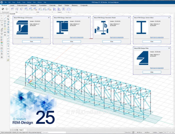This screenshot has width=175, height=134.
Task: Open source components link in Plate dialog
Action: (x=157, y=68)
